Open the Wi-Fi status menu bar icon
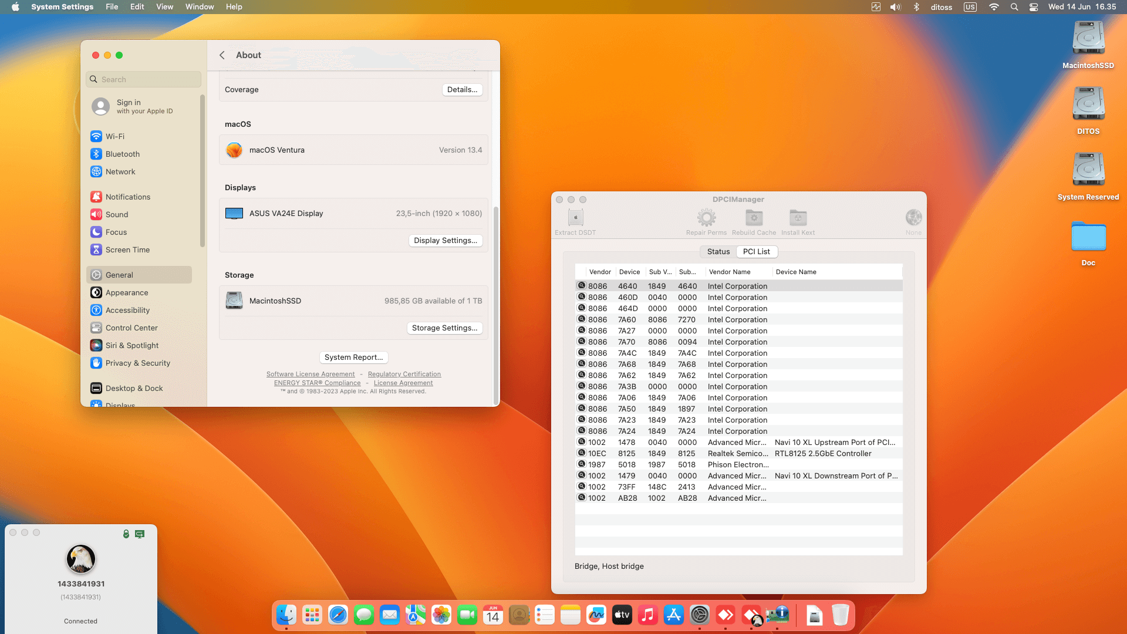 pyautogui.click(x=993, y=7)
